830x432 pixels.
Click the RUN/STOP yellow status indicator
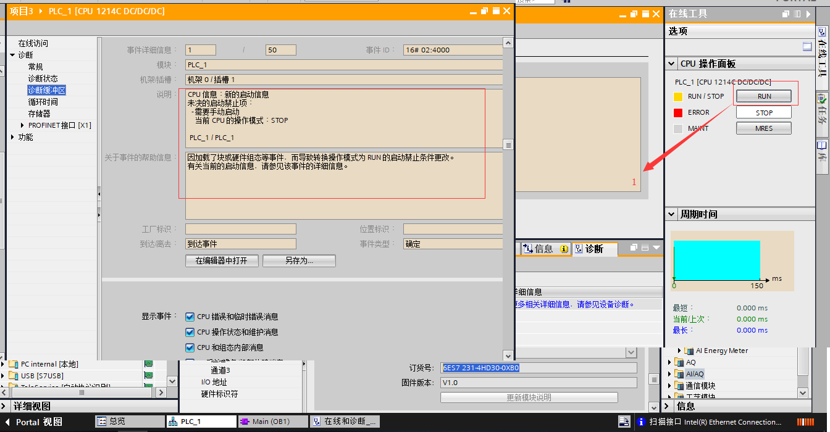(678, 96)
